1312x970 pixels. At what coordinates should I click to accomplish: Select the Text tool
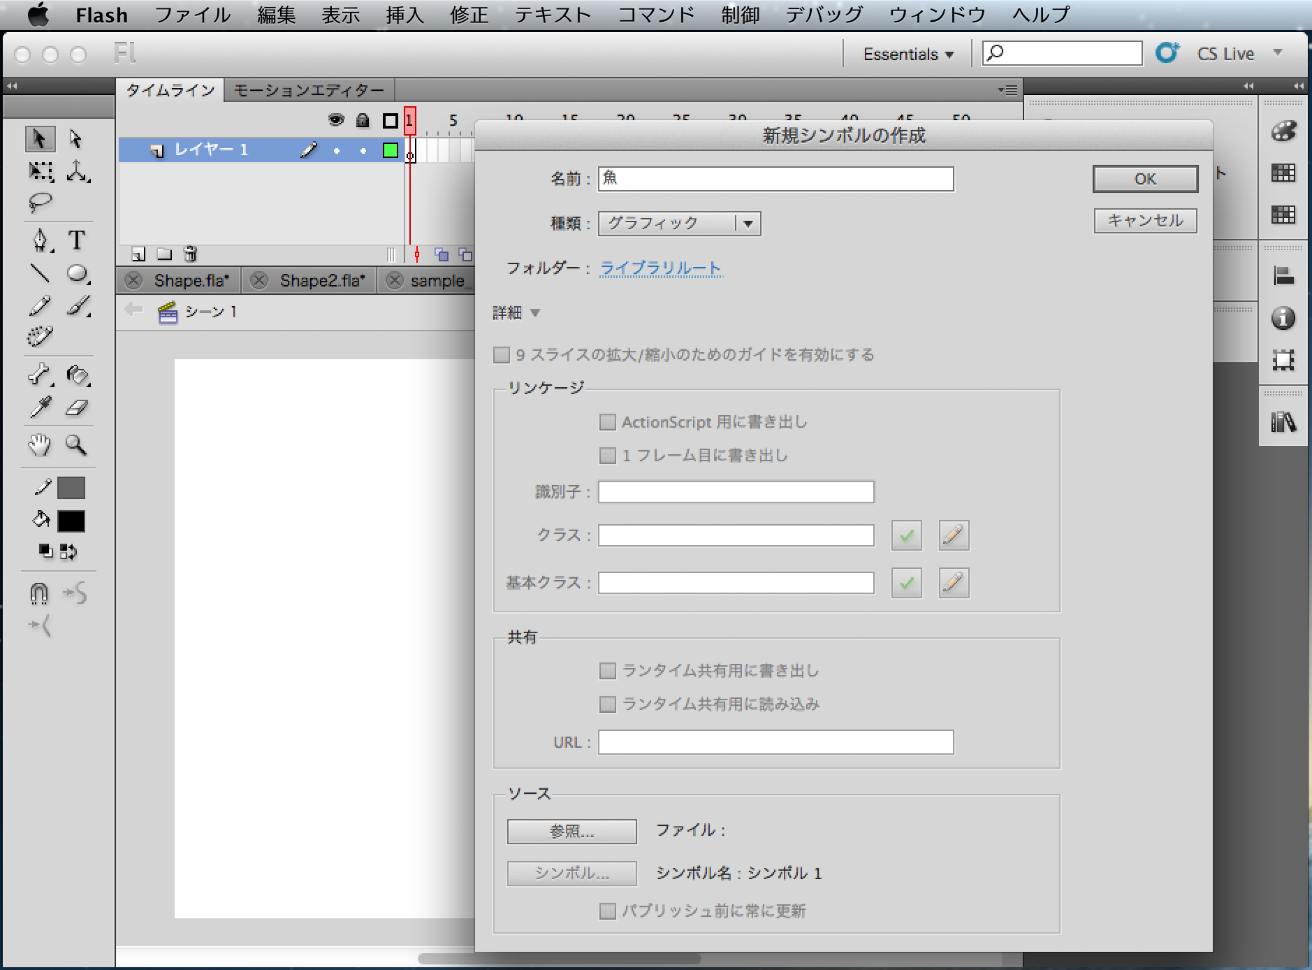pos(77,240)
